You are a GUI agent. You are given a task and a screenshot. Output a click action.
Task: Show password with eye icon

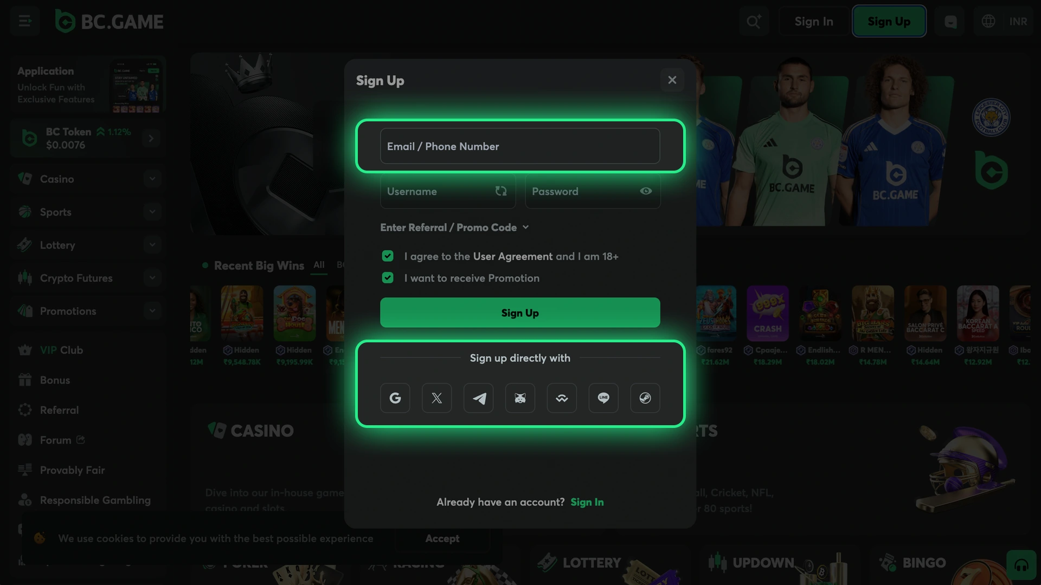pyautogui.click(x=646, y=191)
